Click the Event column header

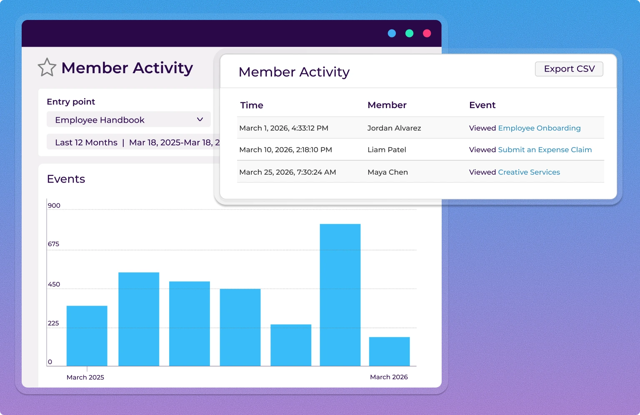tap(482, 105)
